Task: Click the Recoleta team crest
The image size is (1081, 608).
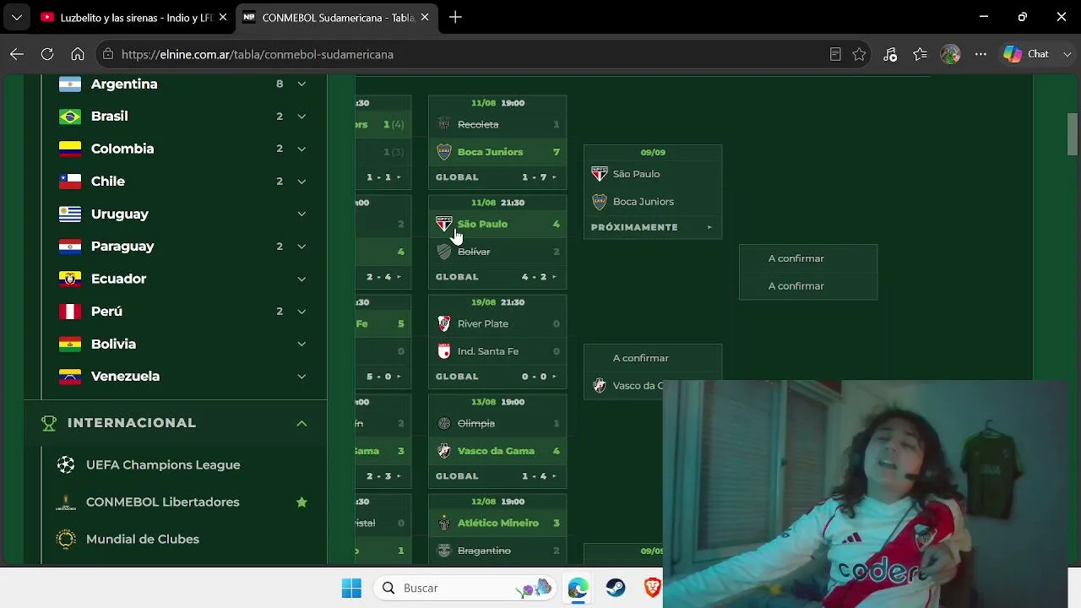Action: click(444, 124)
